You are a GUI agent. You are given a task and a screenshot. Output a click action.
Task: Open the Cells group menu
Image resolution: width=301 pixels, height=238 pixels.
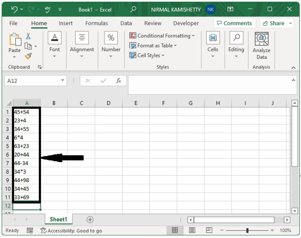tap(213, 45)
